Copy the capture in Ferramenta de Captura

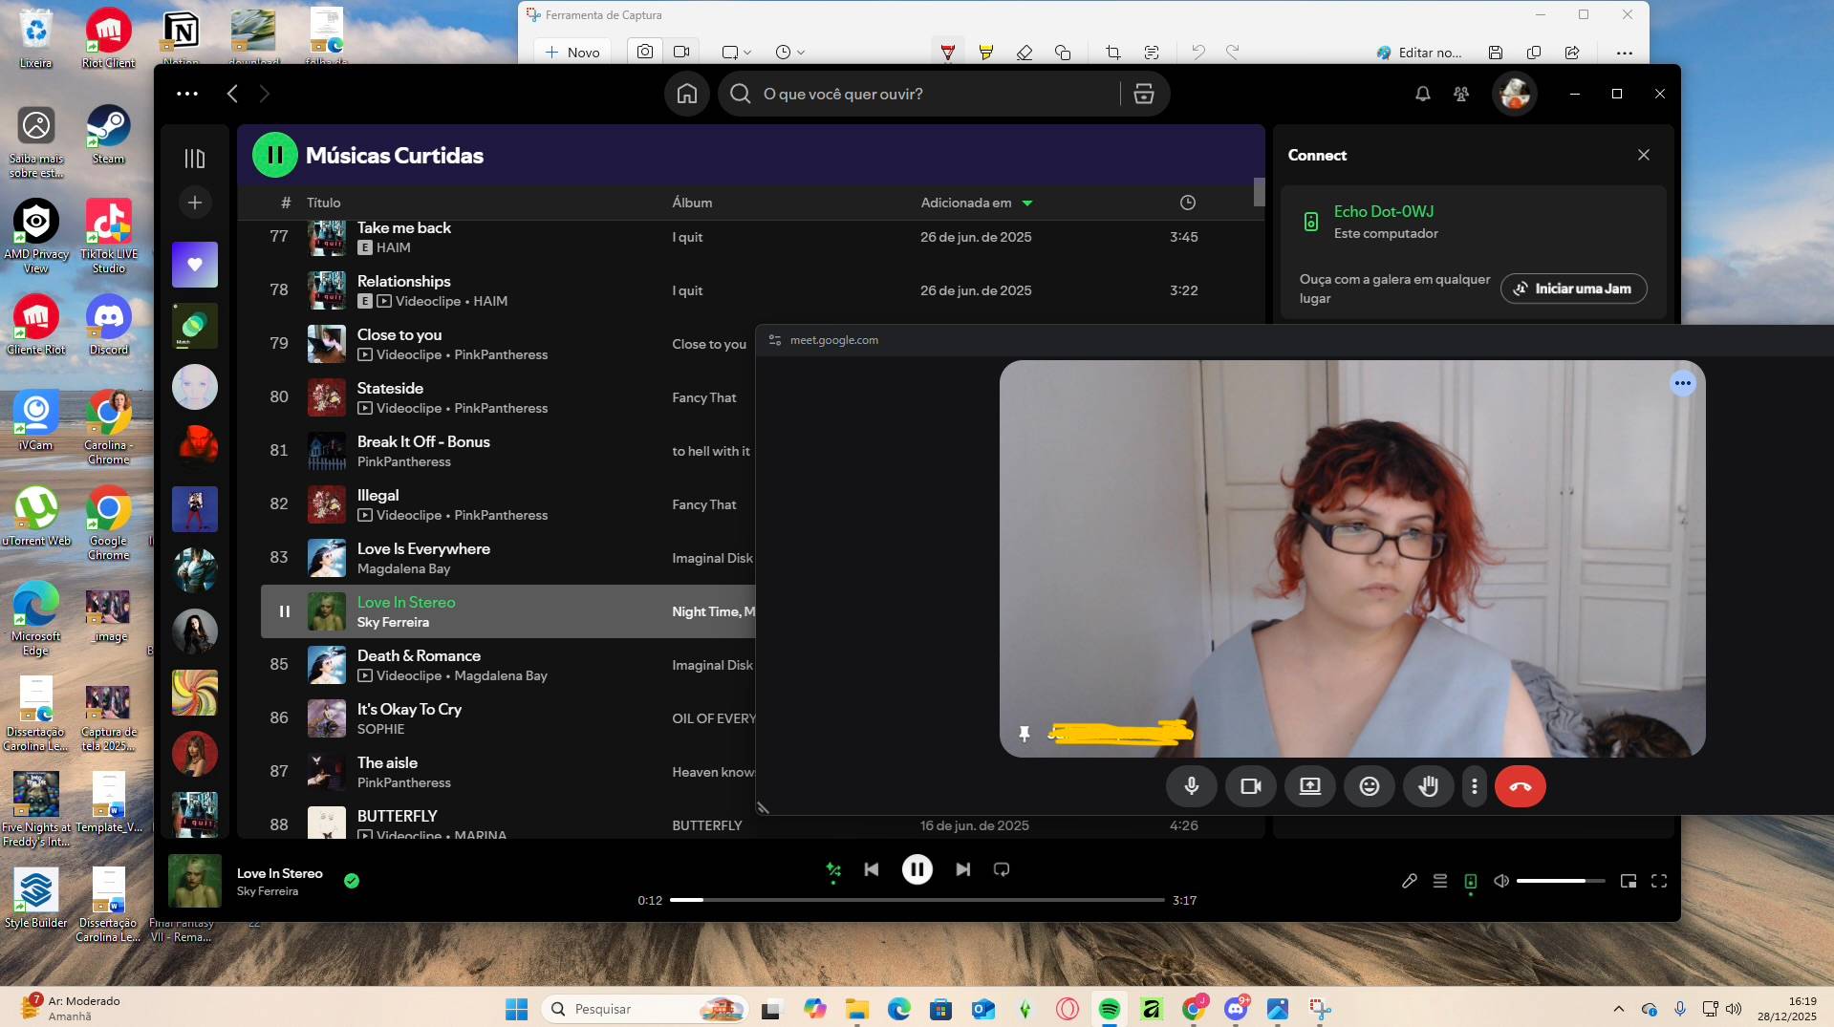click(1534, 53)
